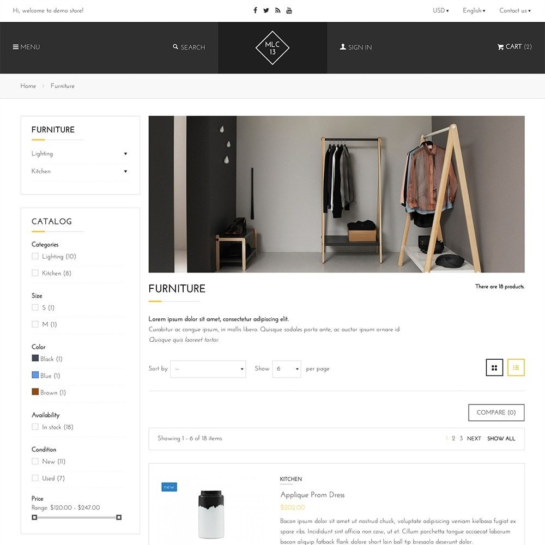Screen dimensions: 545x545
Task: Open the Twitter social icon
Action: point(266,10)
